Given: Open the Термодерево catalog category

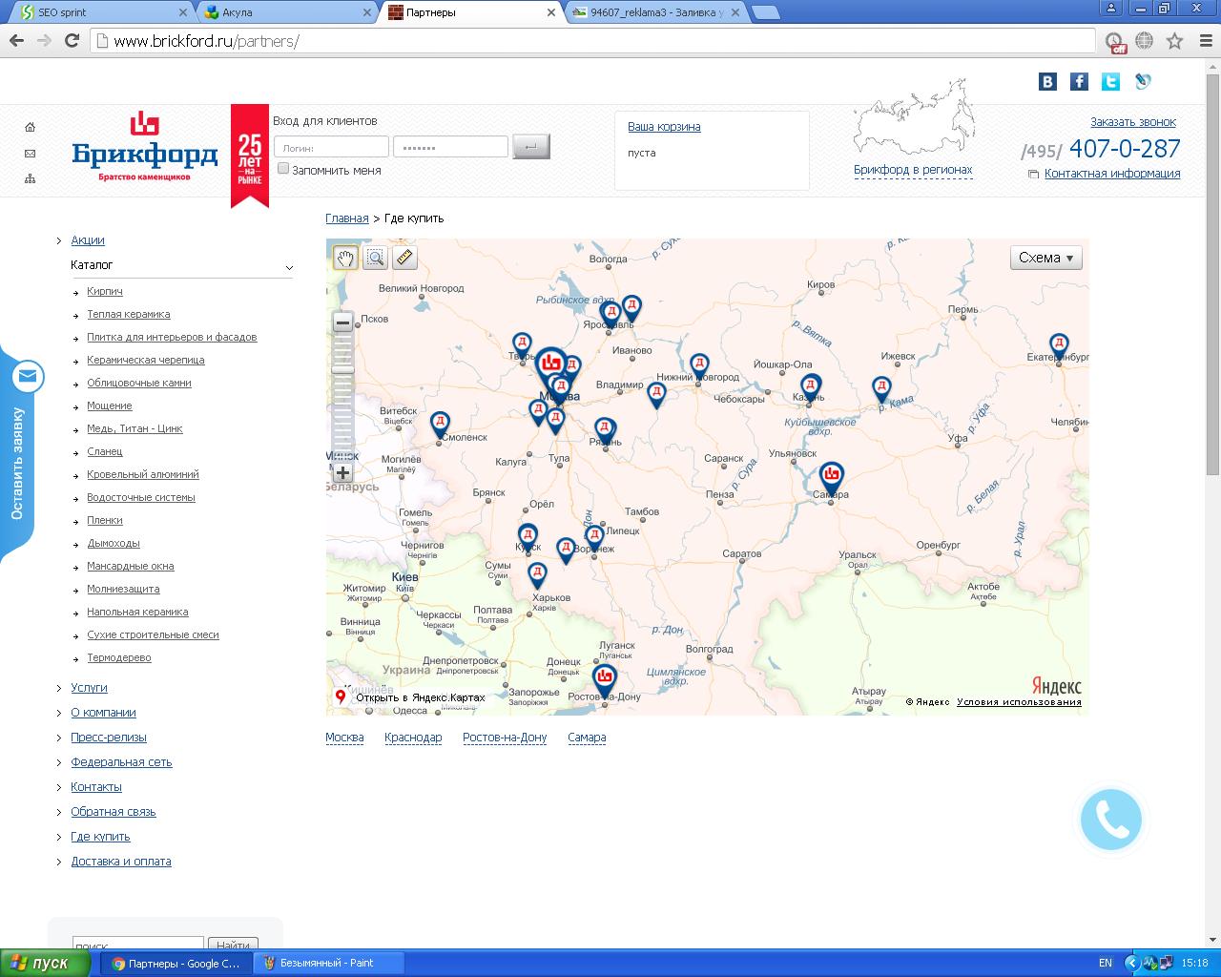Looking at the screenshot, I should coord(119,657).
